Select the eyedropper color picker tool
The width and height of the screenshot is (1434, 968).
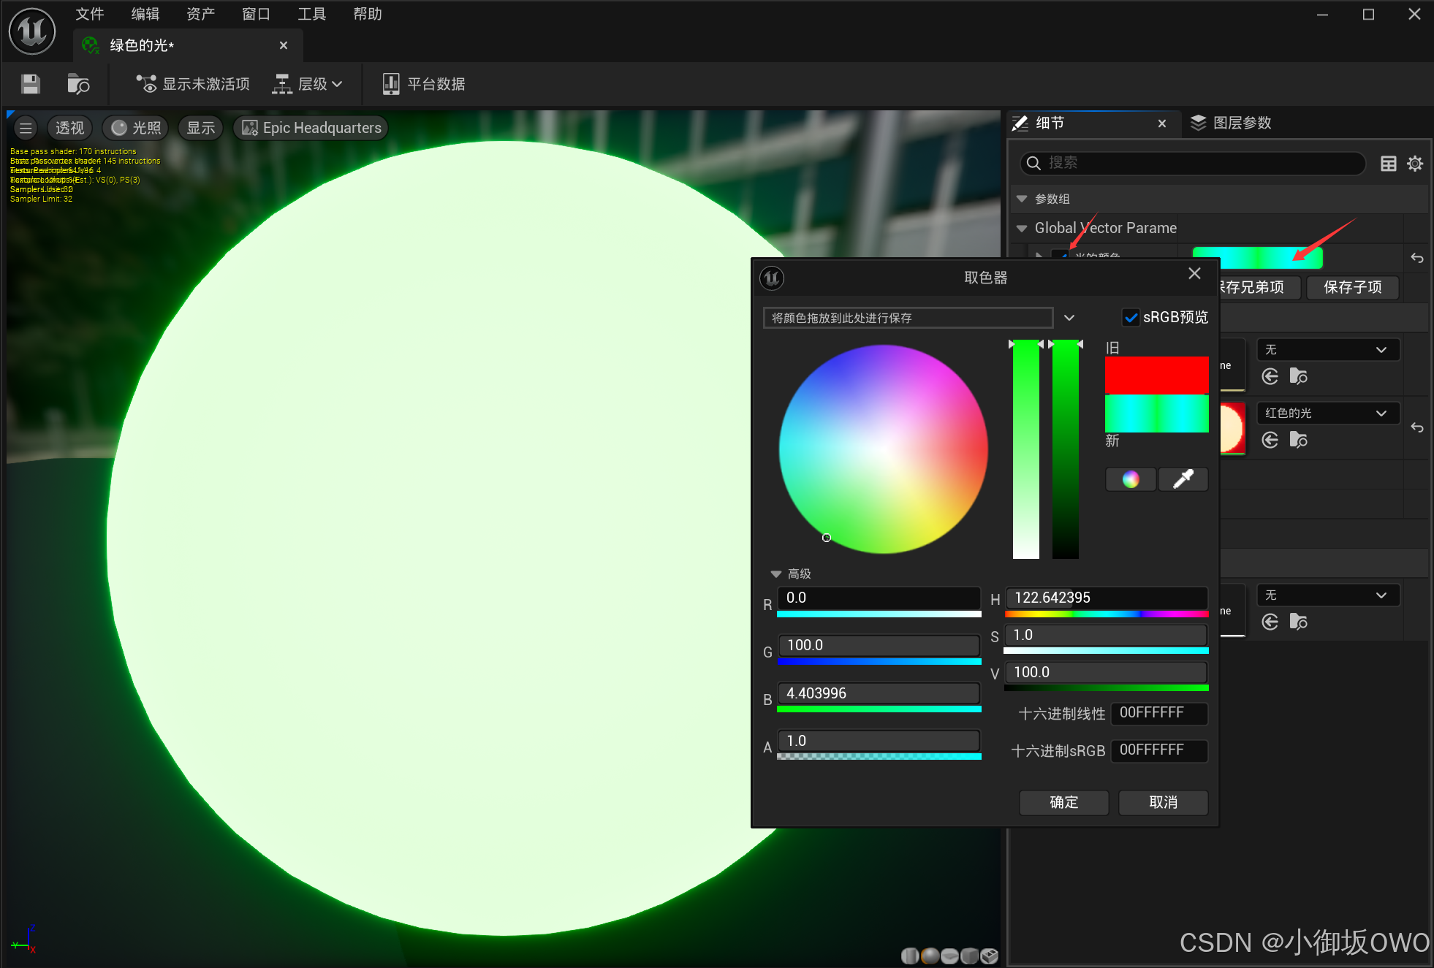1183,479
